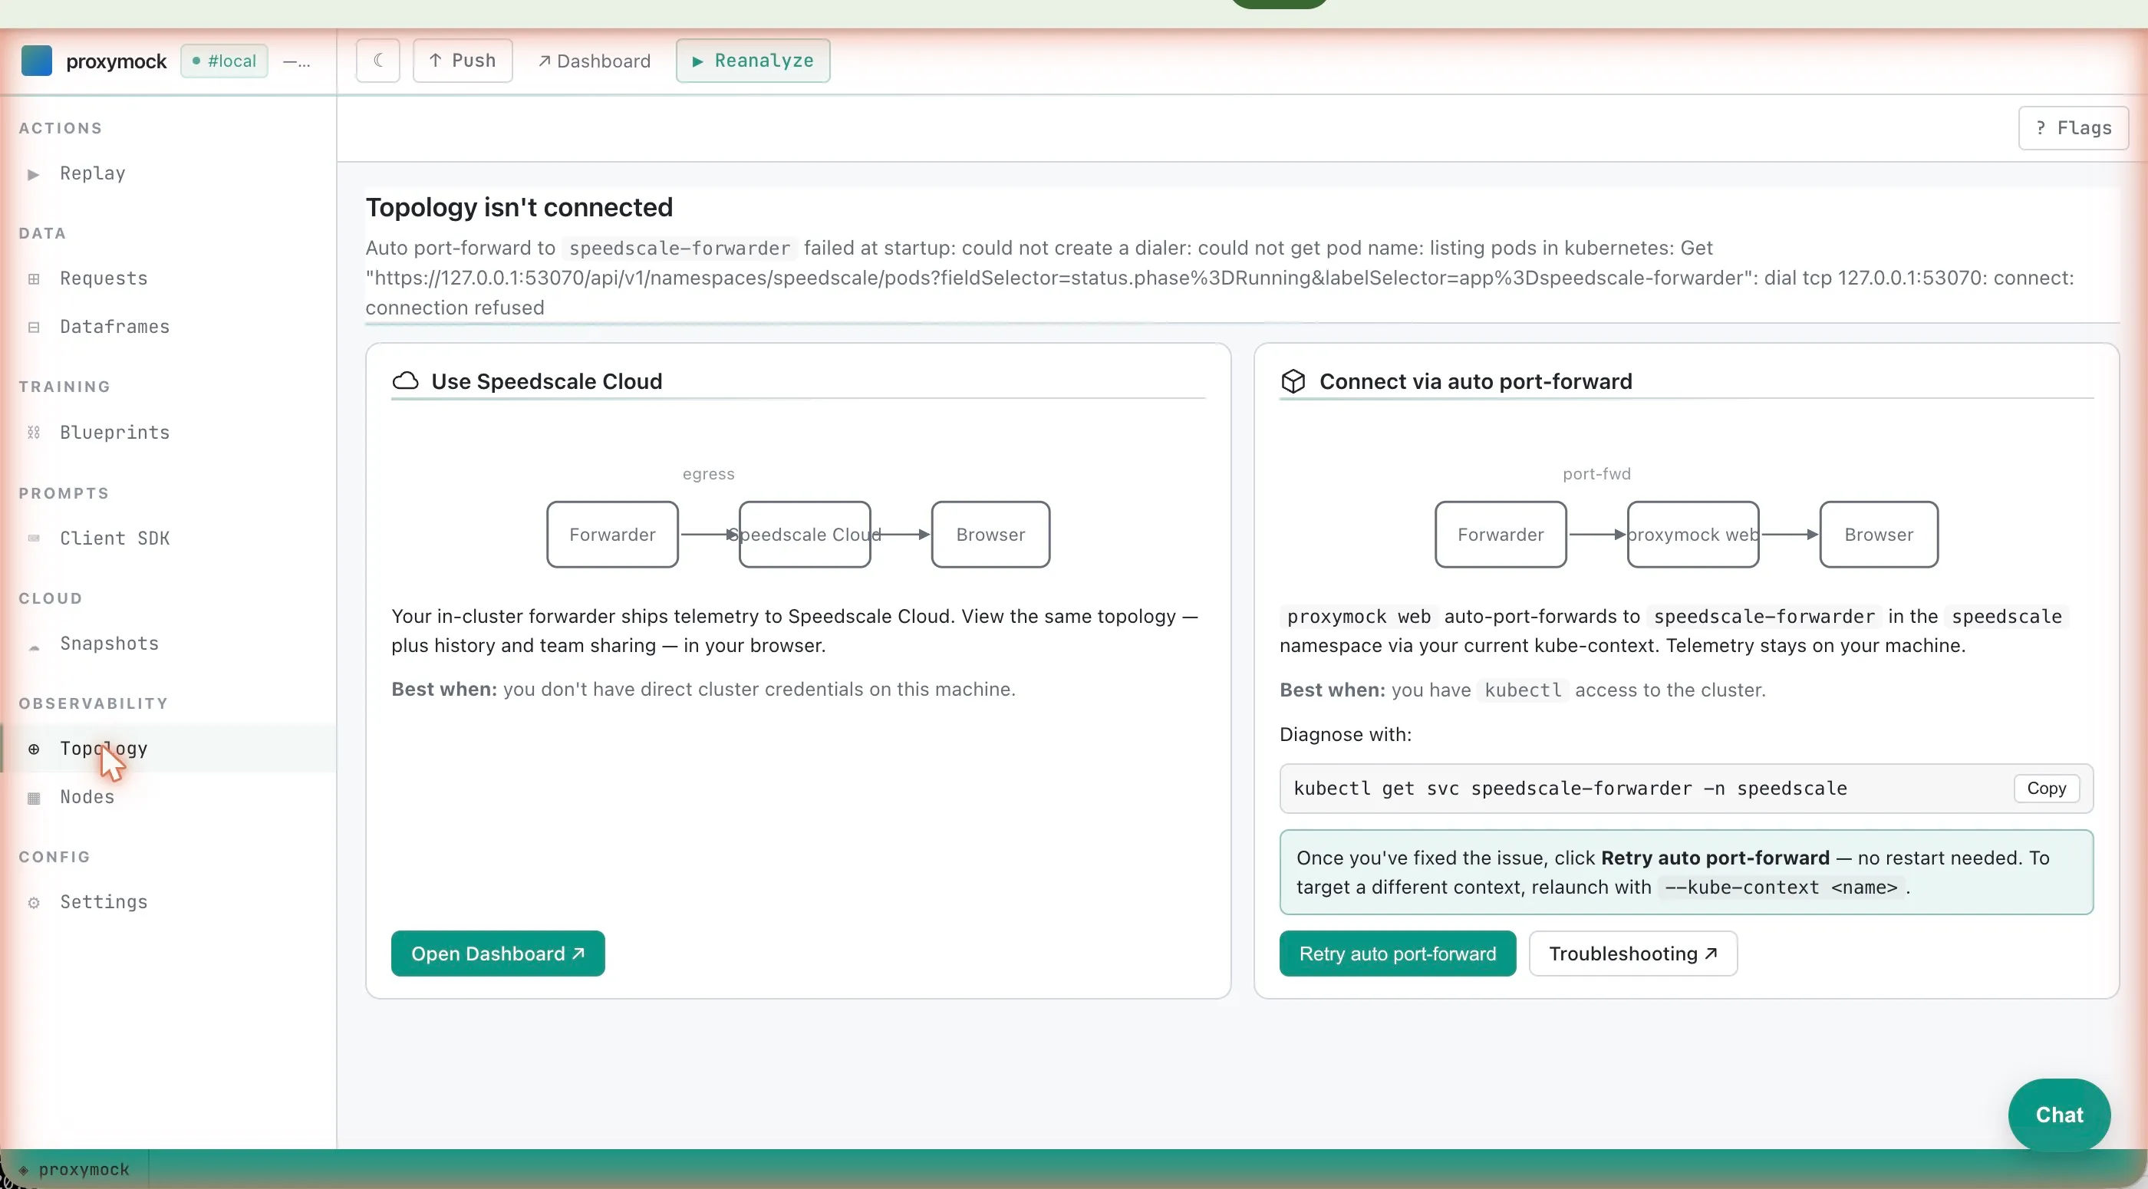Click the cloud icon beside Use Speedscale Cloud
The width and height of the screenshot is (2148, 1189).
405,381
